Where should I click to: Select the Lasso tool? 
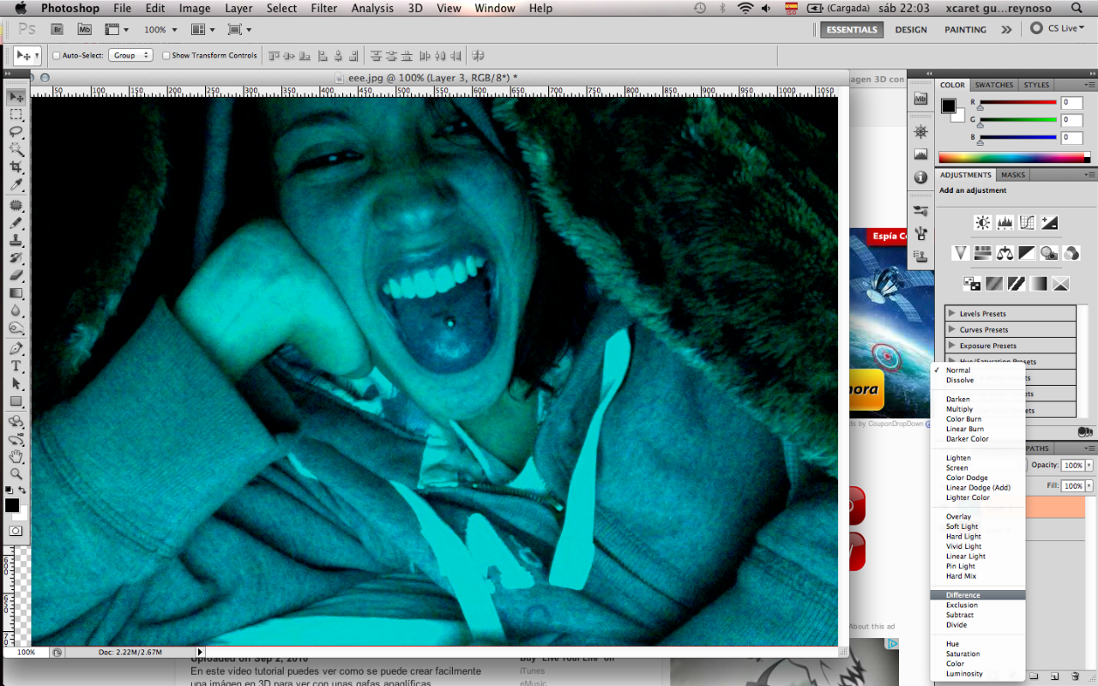16,132
